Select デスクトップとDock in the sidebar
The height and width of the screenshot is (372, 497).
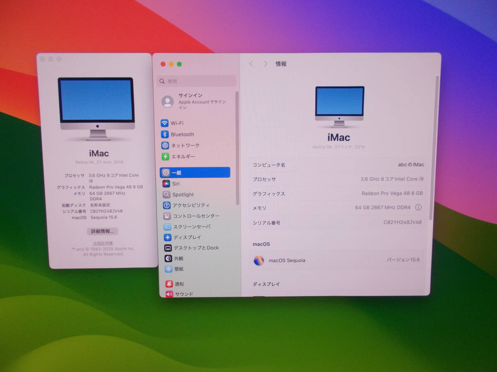196,248
